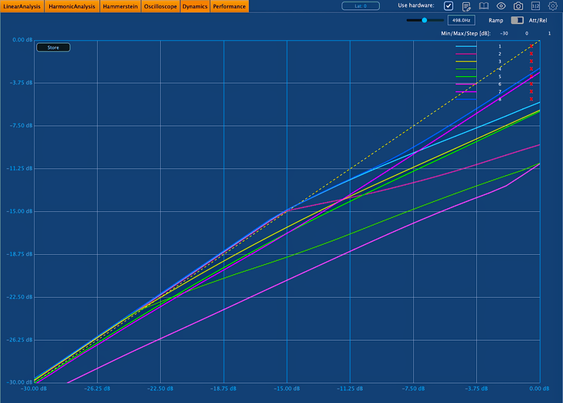
Task: Remove stored curve 7 with red X
Action: point(531,91)
